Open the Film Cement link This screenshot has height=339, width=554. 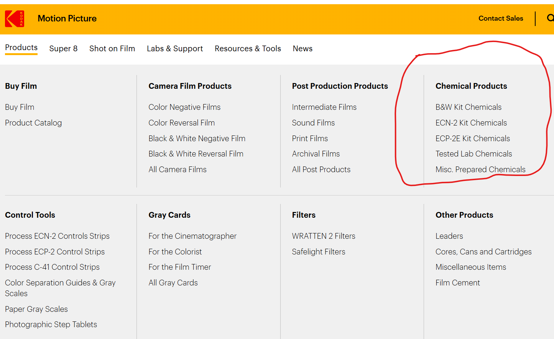(x=457, y=283)
